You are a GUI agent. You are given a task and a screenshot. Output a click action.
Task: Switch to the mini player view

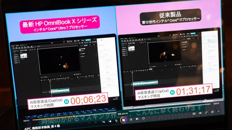213,112
